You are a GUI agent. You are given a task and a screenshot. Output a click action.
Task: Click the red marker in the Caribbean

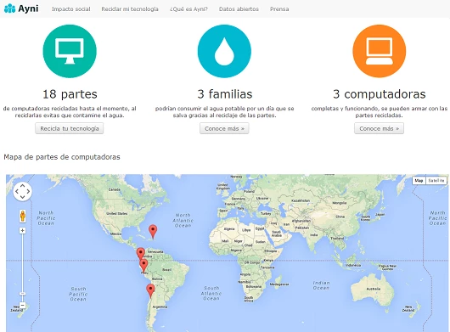(153, 231)
